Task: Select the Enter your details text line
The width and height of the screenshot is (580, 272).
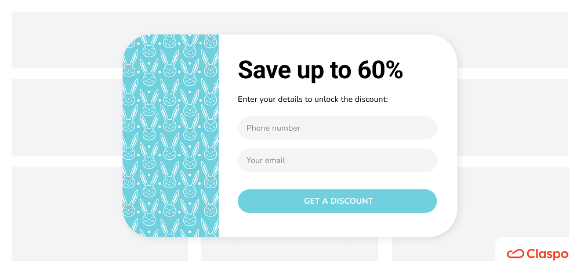Action: pos(313,100)
